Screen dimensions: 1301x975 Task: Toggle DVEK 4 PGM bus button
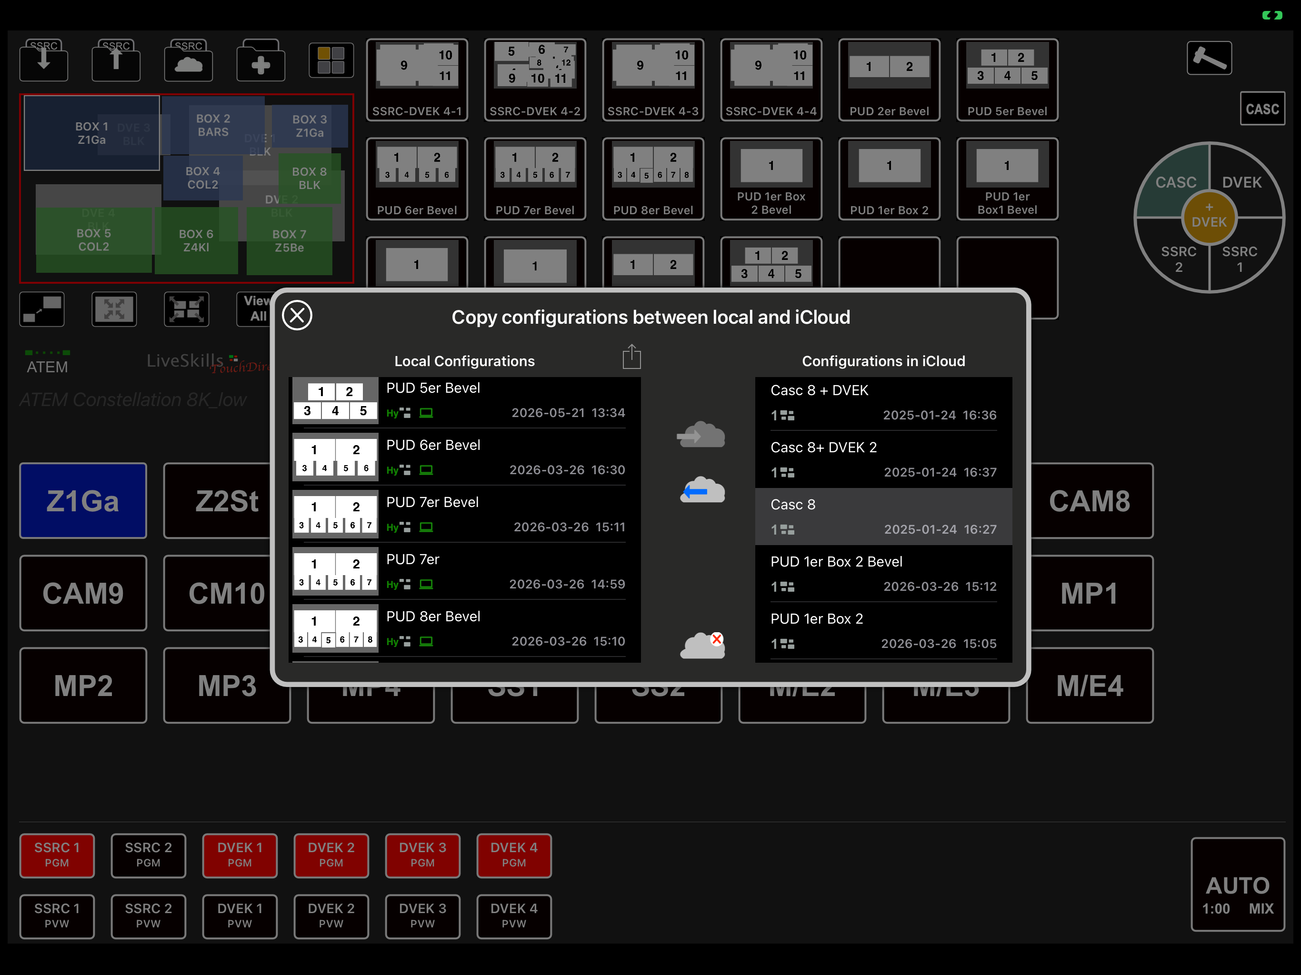click(x=514, y=855)
